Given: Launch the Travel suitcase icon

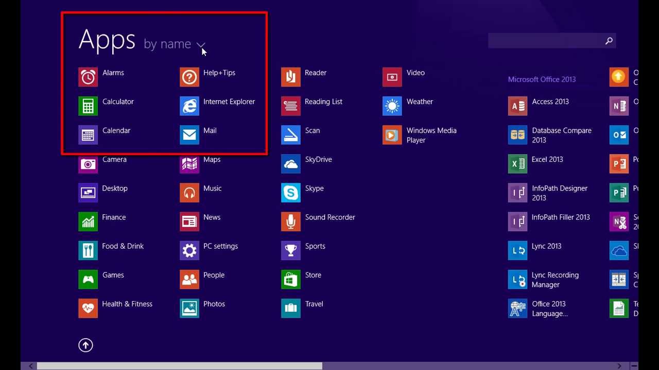Looking at the screenshot, I should [291, 308].
